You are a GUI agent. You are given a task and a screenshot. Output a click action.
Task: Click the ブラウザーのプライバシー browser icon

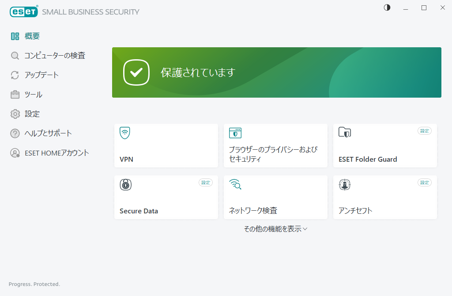pos(235,133)
